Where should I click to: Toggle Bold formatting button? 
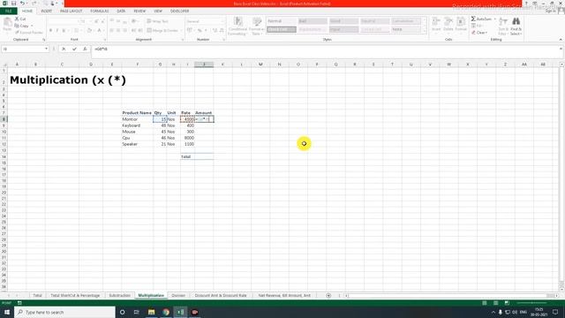coord(51,31)
